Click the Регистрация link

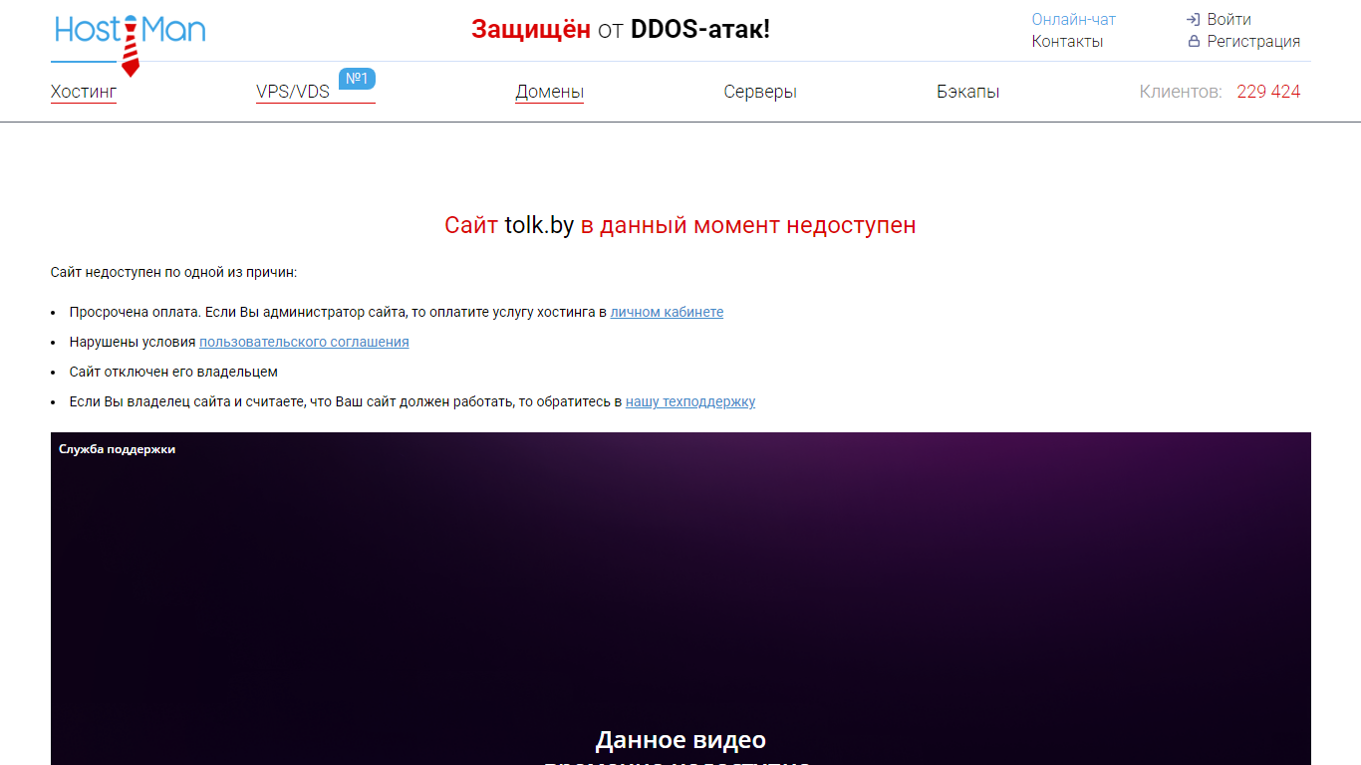pyautogui.click(x=1253, y=41)
